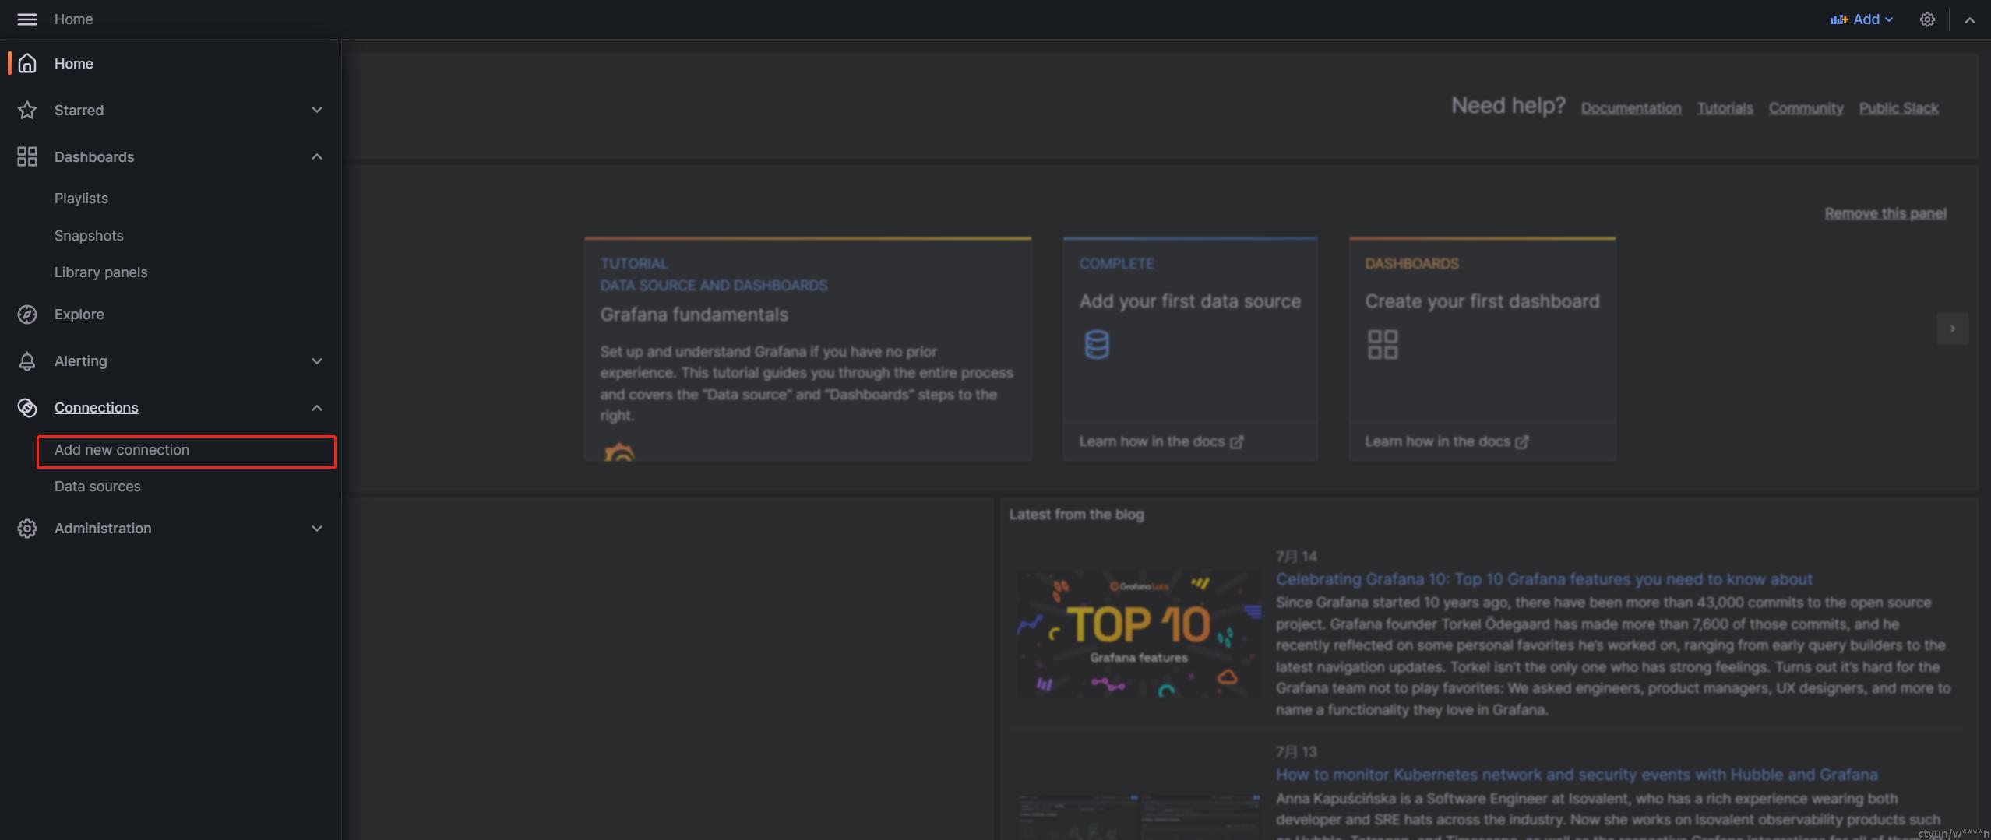This screenshot has width=1991, height=840.
Task: Open Data sources under Connections
Action: pyautogui.click(x=97, y=487)
